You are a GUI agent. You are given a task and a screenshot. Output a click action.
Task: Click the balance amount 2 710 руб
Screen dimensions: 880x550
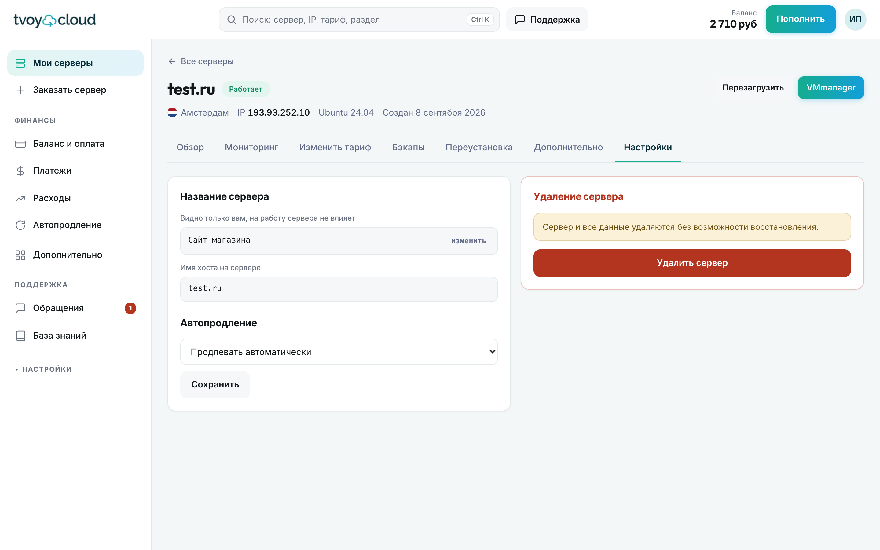tap(733, 24)
